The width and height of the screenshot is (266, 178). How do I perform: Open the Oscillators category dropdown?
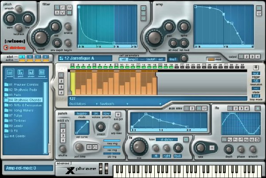(x=83, y=104)
